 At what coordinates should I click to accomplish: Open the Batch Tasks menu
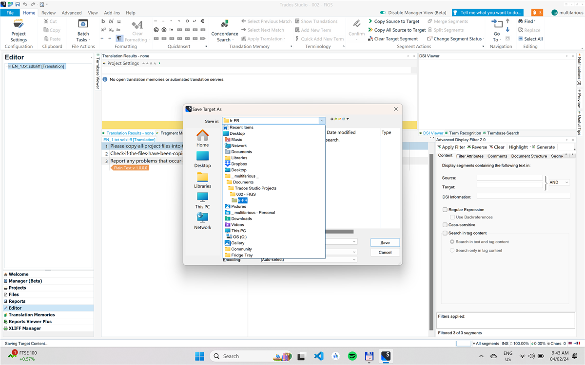click(83, 30)
